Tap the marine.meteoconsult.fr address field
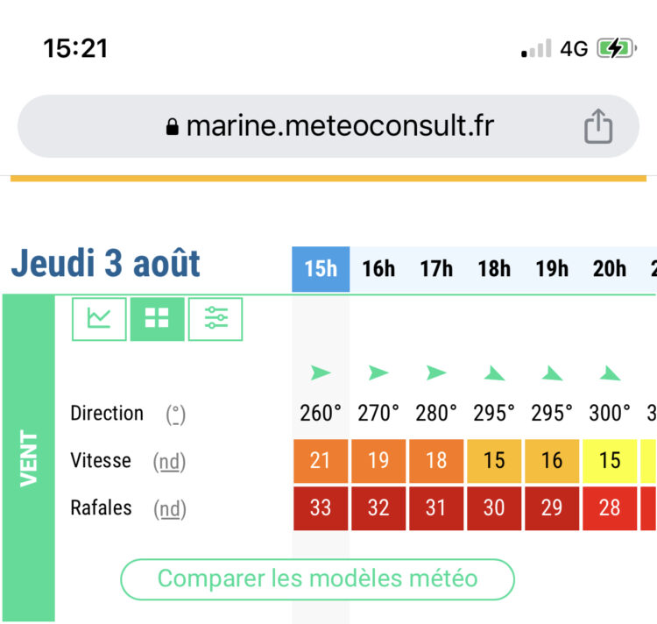 click(328, 126)
